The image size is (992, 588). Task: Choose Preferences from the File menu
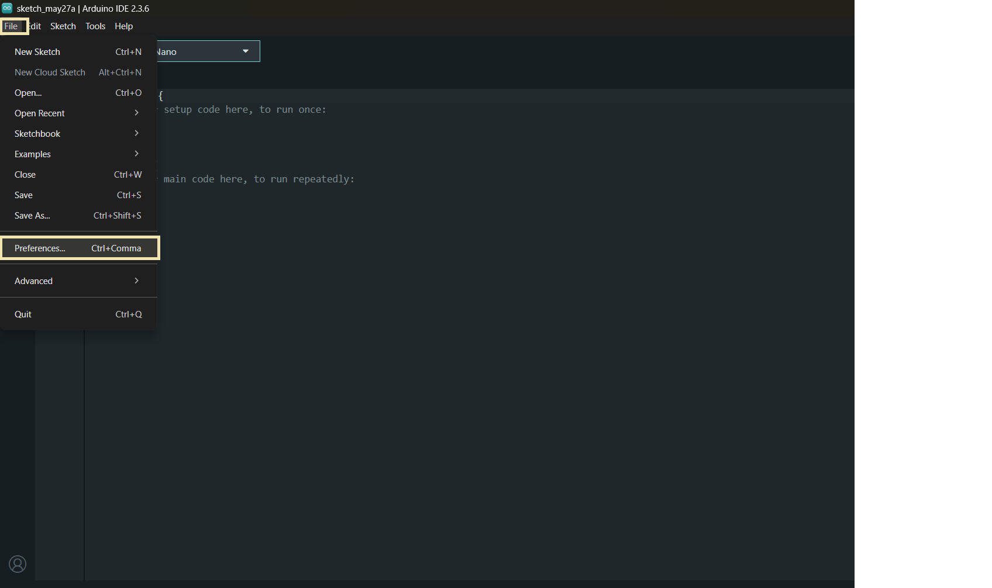pos(78,248)
